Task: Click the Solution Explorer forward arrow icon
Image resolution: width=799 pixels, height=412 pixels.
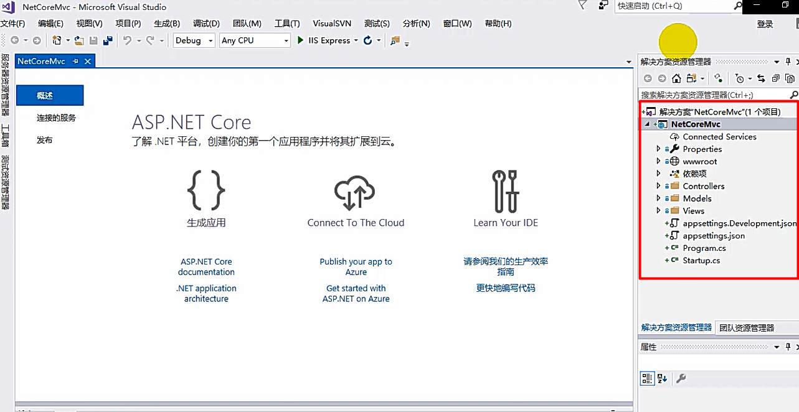Action: [x=662, y=78]
